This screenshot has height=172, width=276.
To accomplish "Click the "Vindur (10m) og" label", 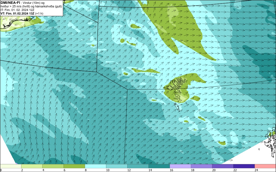I will point(34,3).
